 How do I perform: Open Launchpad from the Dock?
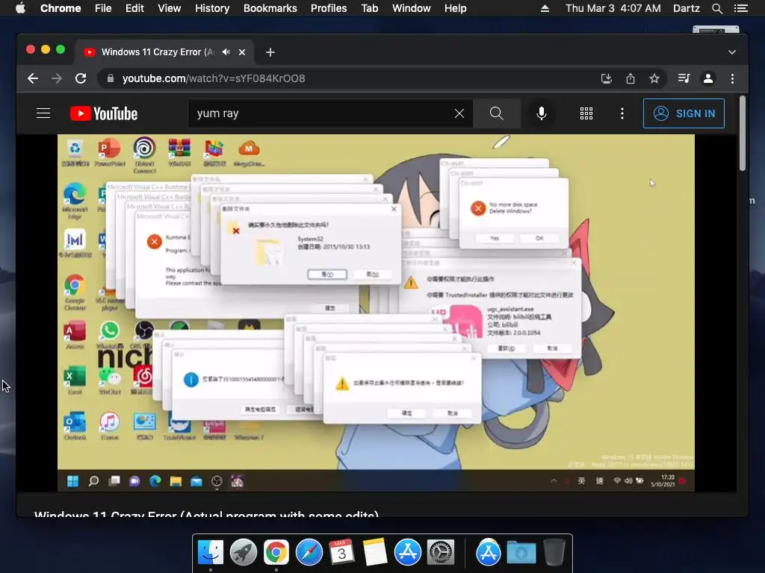[243, 552]
